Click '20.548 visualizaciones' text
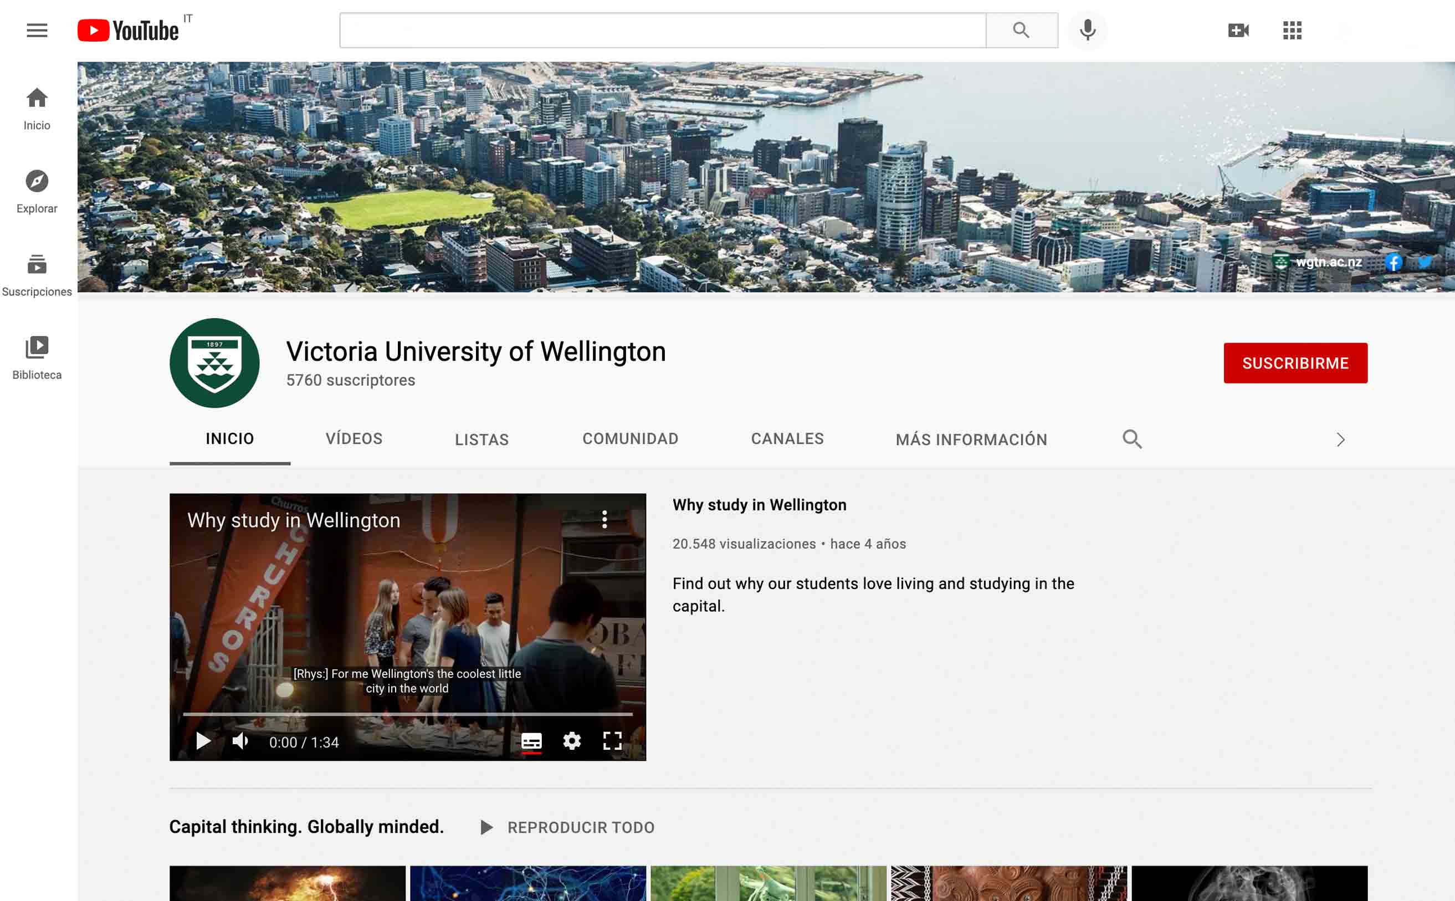 pos(744,544)
